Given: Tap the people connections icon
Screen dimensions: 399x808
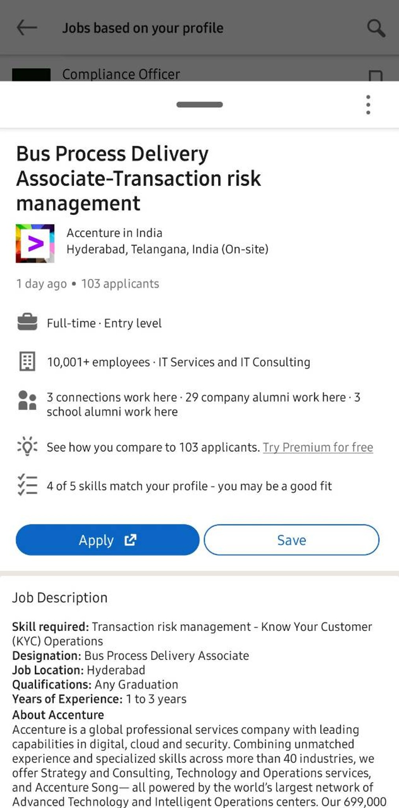Looking at the screenshot, I should click(x=27, y=400).
